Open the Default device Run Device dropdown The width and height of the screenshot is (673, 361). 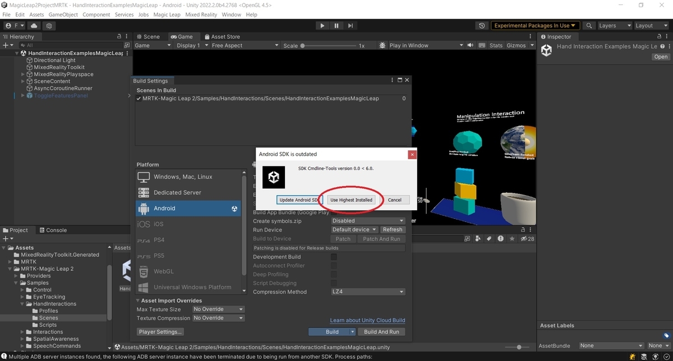click(354, 230)
